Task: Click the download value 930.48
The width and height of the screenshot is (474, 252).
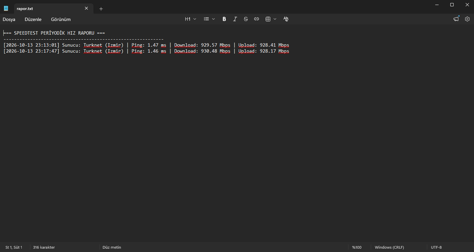Action: pos(209,51)
